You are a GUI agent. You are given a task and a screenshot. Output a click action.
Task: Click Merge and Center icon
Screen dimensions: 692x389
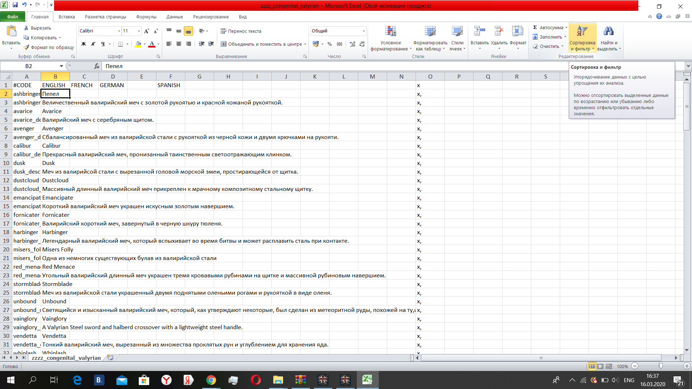223,44
